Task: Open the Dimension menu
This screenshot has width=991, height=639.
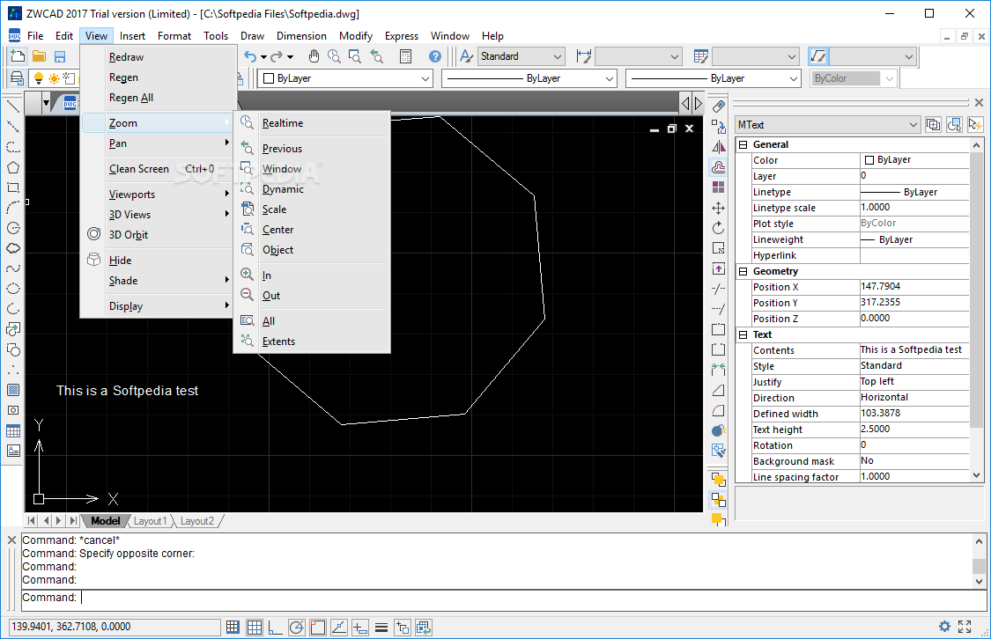Action: (x=301, y=36)
